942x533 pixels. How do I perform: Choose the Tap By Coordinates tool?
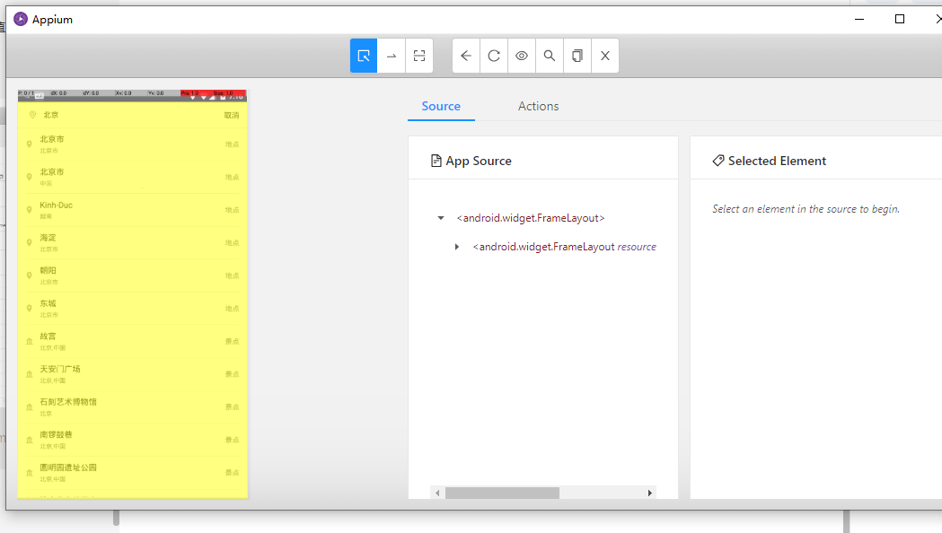click(x=419, y=56)
